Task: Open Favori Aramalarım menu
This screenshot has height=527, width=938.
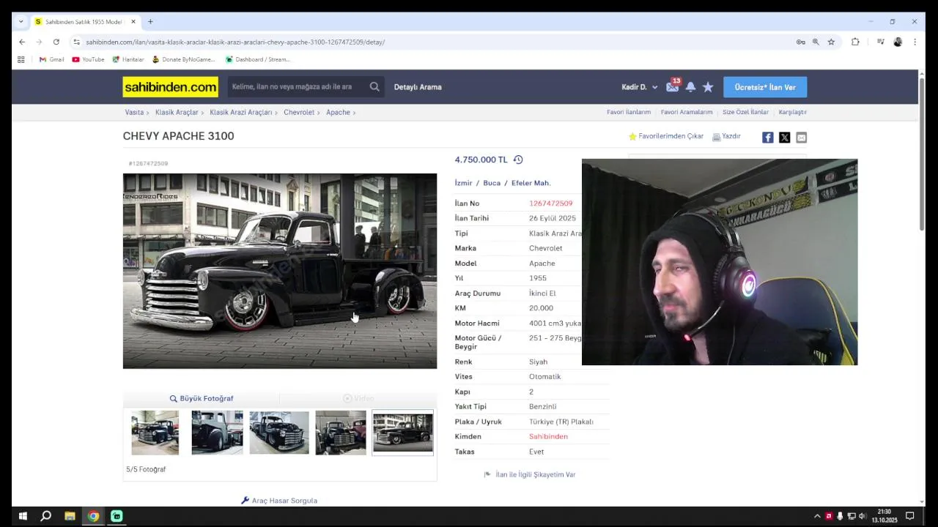Action: point(687,112)
